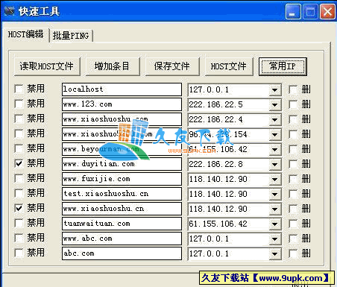Click the 保存文件 button
The height and width of the screenshot is (287, 337).
click(172, 66)
